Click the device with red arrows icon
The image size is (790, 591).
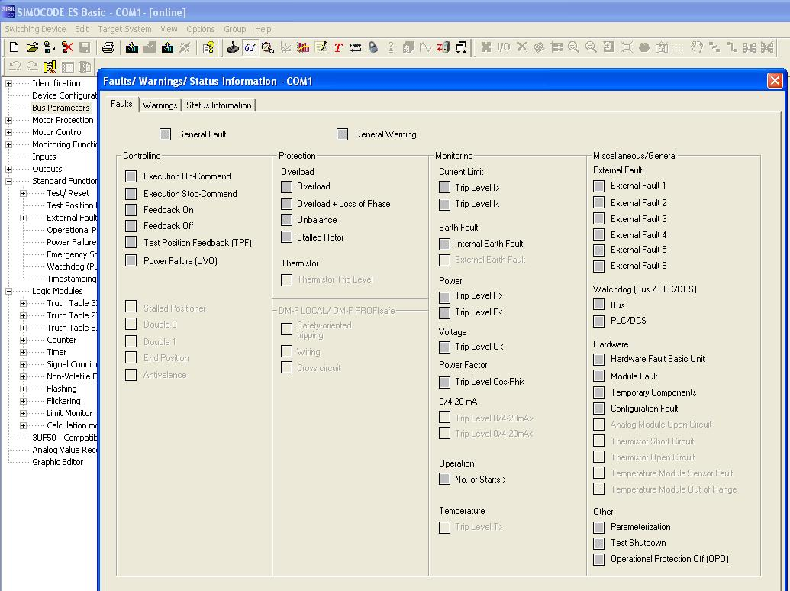[443, 47]
